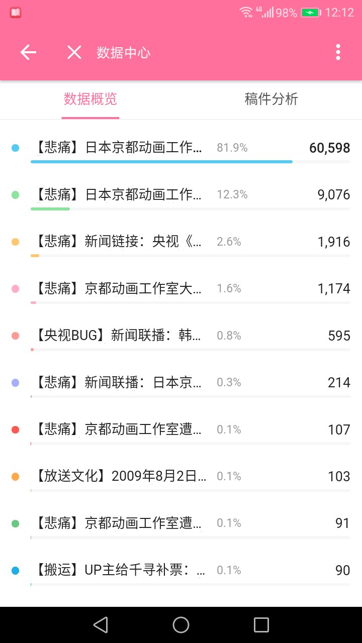
Task: Click the blue 81.9% progress bar
Action: 161,162
